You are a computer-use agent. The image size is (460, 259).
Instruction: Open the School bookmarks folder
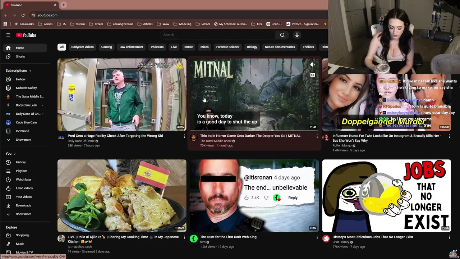point(203,24)
